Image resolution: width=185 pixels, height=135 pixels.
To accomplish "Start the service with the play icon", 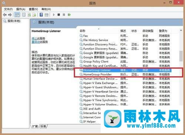I will 54,15.
